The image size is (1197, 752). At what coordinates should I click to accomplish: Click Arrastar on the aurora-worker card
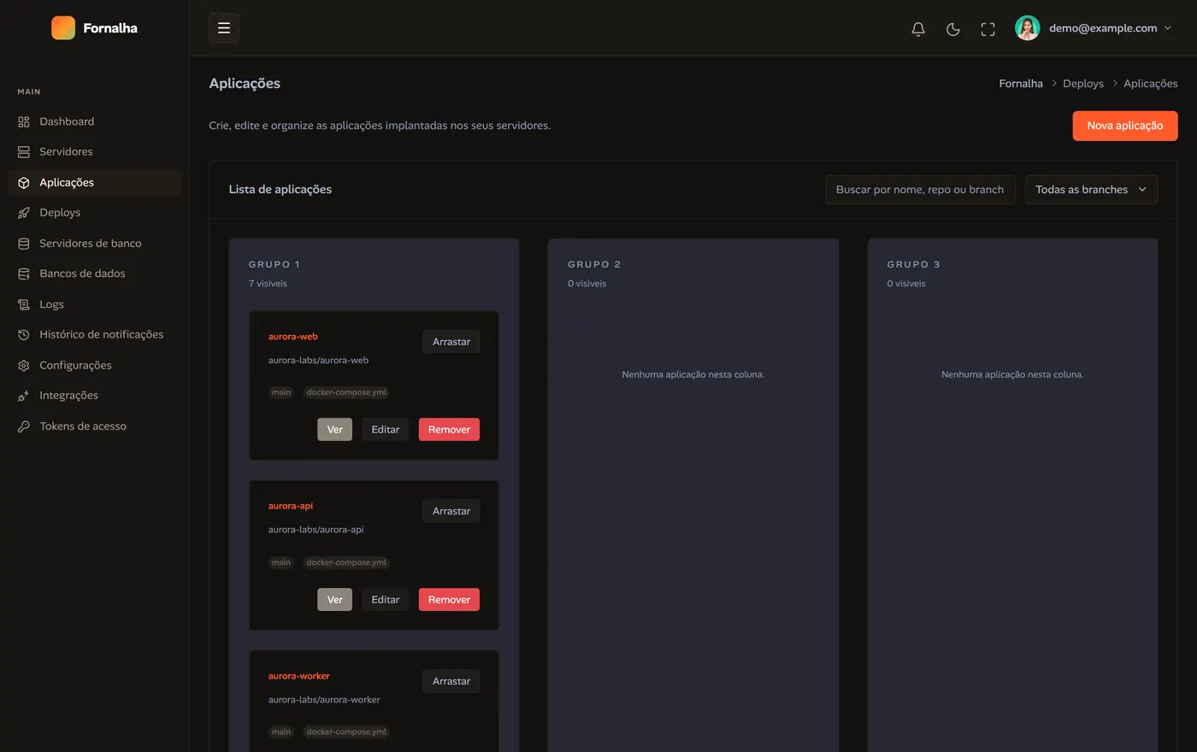[x=451, y=681]
